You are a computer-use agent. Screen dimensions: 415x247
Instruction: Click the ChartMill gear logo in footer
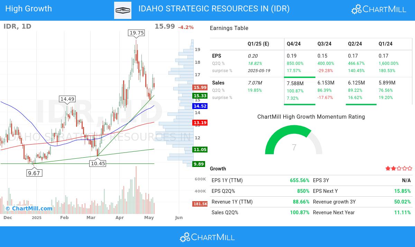(x=185, y=237)
